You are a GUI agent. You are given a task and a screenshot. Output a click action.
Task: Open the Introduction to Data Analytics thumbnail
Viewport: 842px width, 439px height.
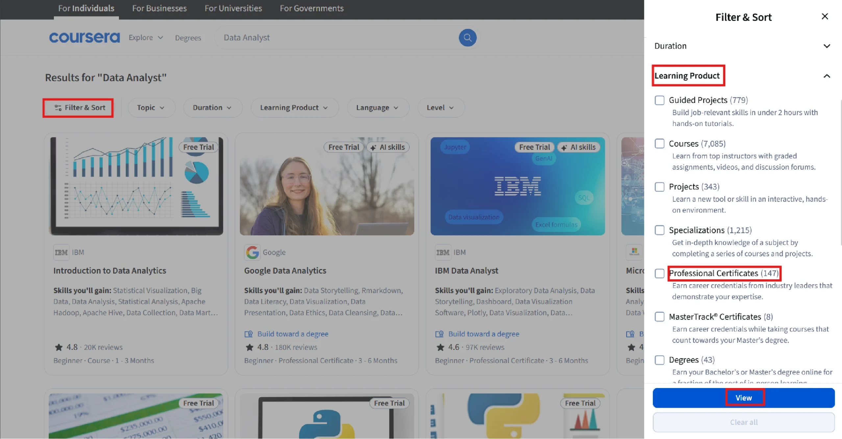point(136,186)
